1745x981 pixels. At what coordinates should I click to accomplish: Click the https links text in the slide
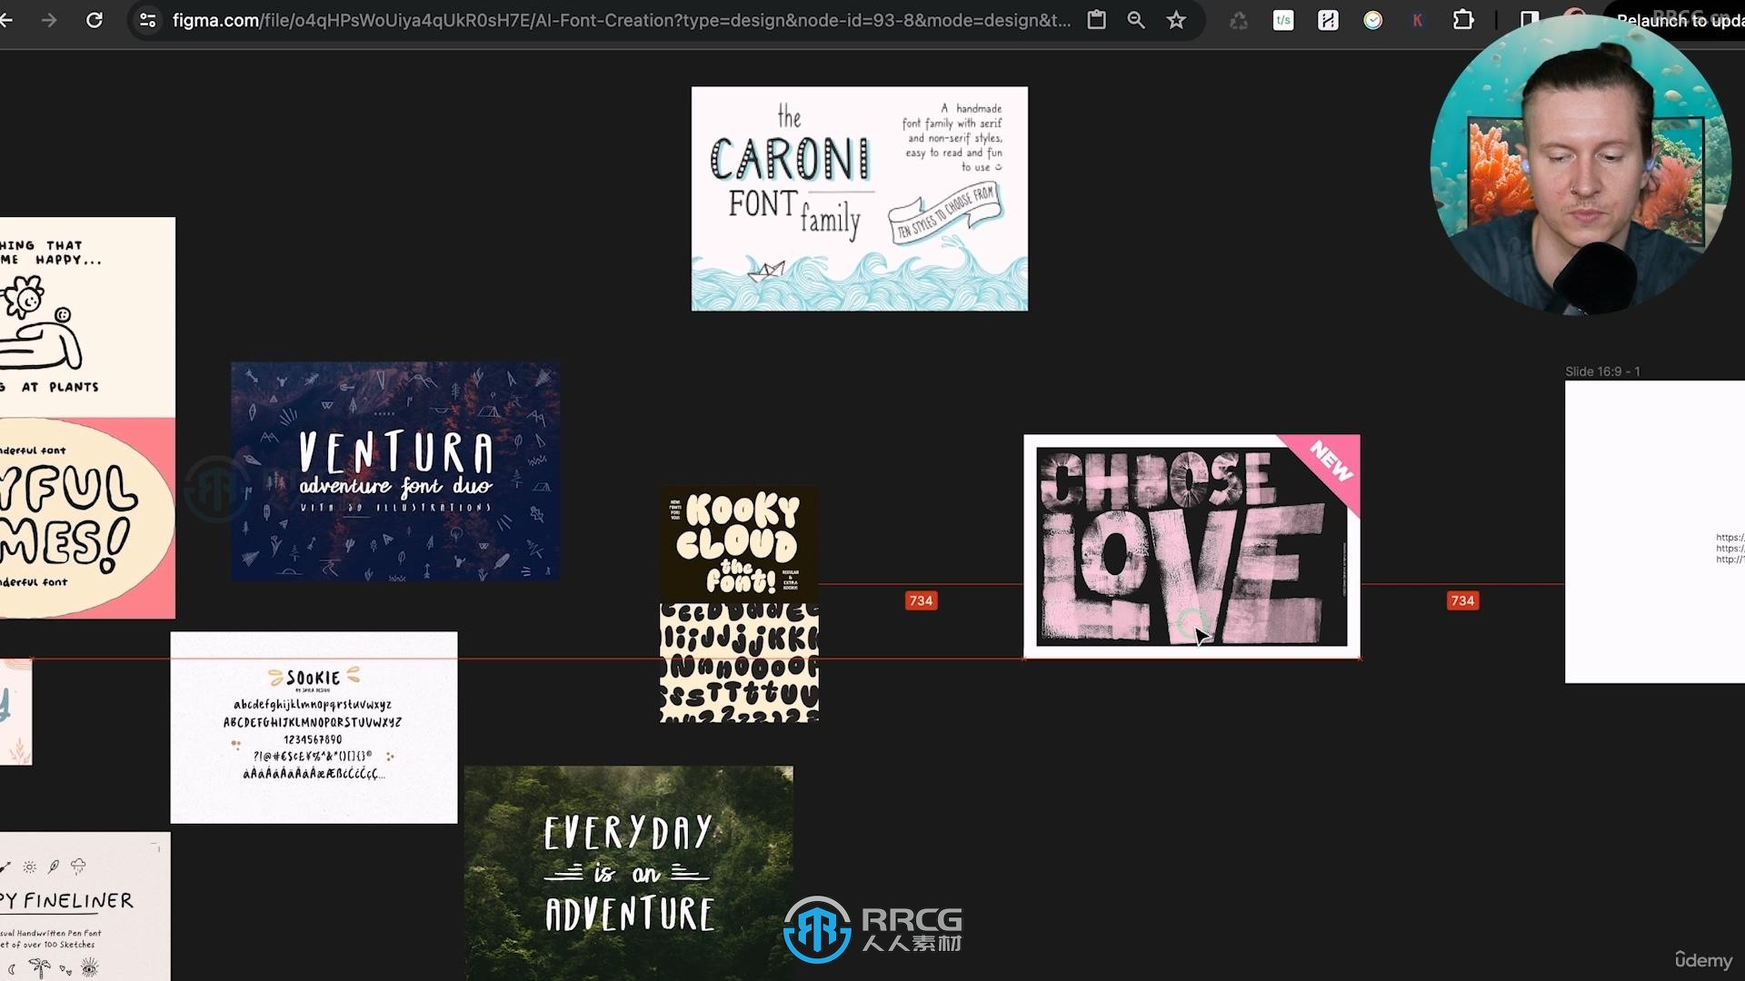click(1730, 549)
